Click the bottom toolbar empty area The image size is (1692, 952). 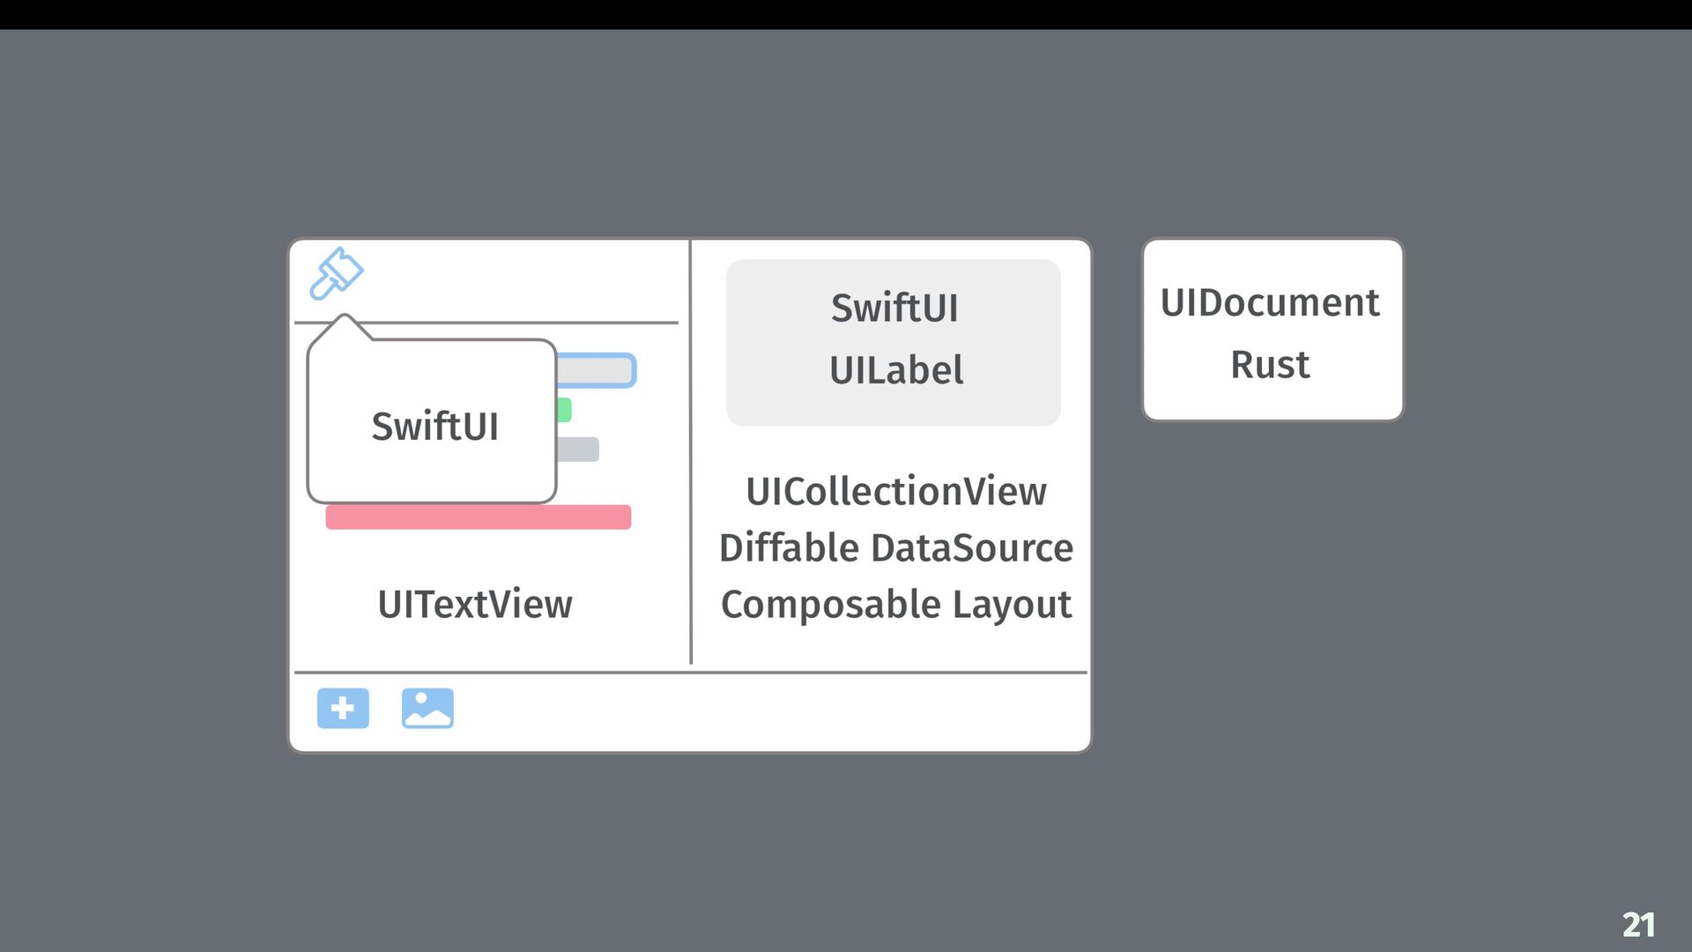pos(771,712)
